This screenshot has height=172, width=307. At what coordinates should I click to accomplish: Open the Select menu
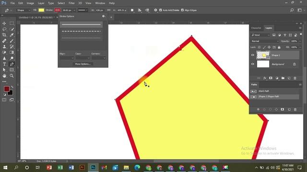tap(61, 3)
